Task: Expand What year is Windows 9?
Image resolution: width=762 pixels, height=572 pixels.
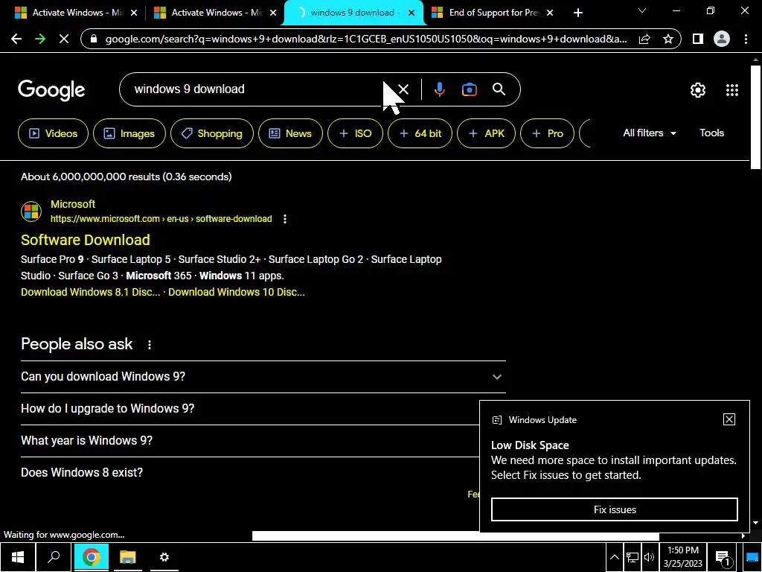Action: click(x=250, y=441)
